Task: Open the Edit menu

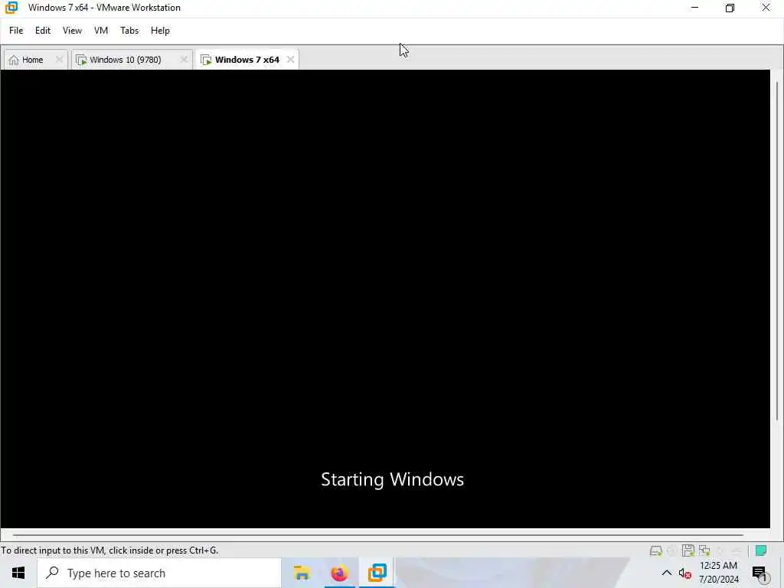Action: click(x=43, y=31)
